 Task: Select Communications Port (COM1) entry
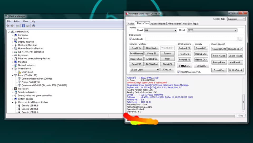click(x=37, y=79)
